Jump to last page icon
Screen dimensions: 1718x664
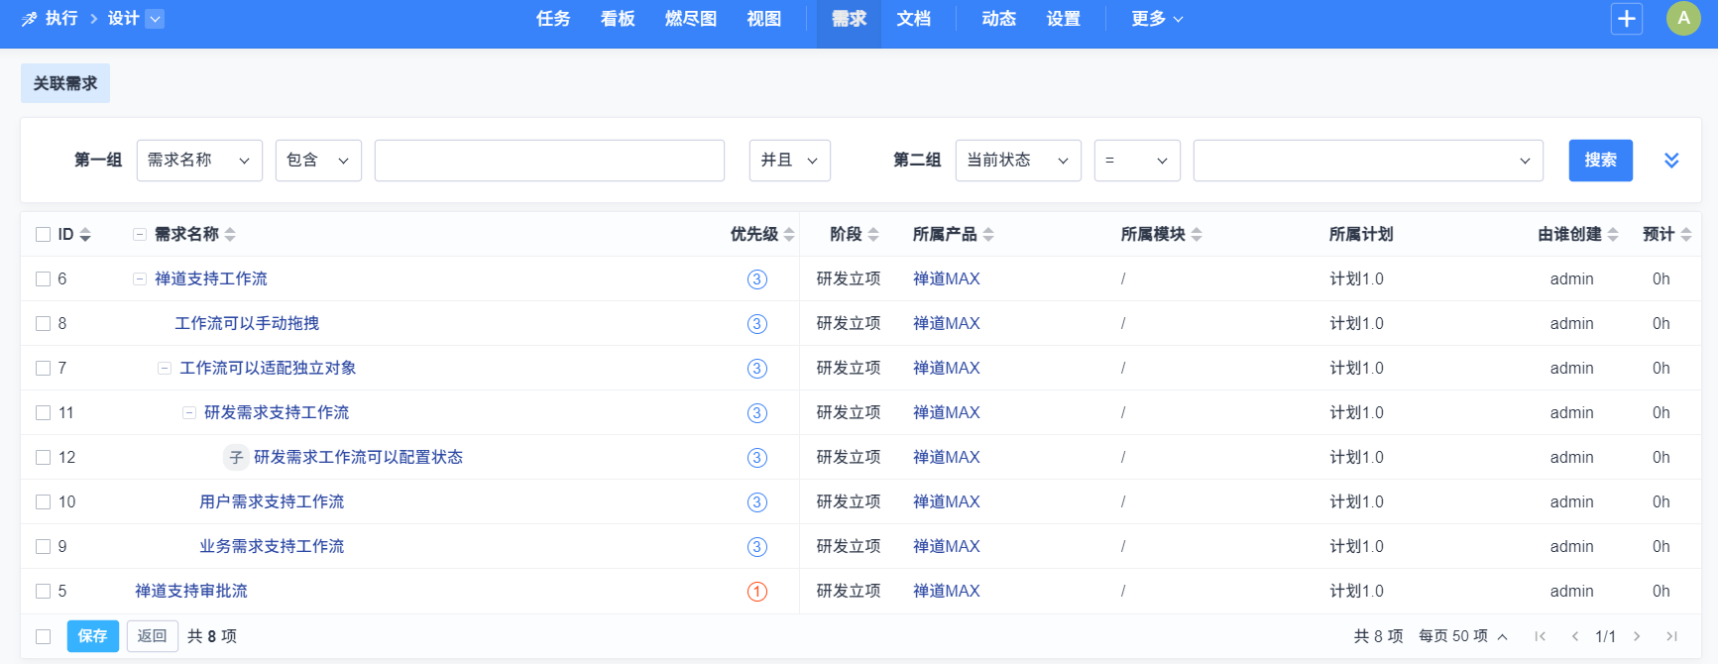(x=1671, y=636)
